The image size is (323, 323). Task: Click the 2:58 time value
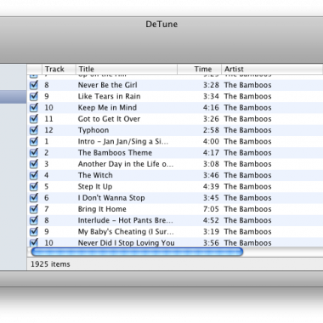211,130
